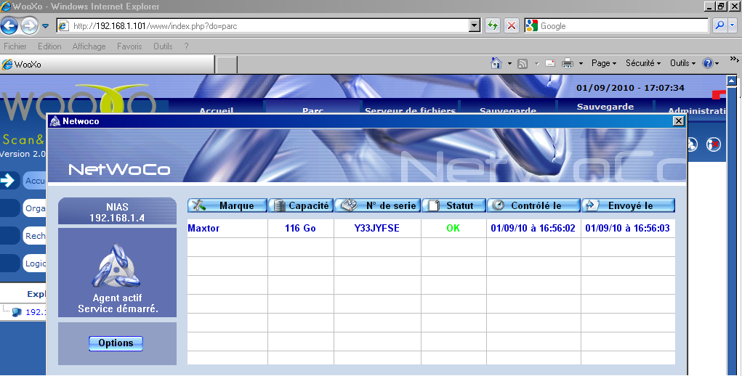The height and width of the screenshot is (376, 742).
Task: Click the Marque column header
Action: tap(227, 205)
